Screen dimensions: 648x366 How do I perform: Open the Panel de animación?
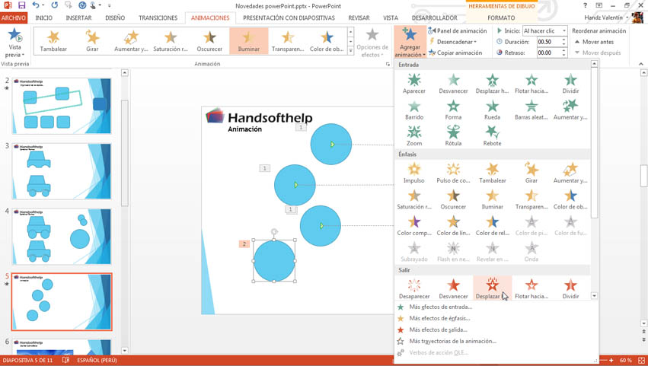[458, 31]
